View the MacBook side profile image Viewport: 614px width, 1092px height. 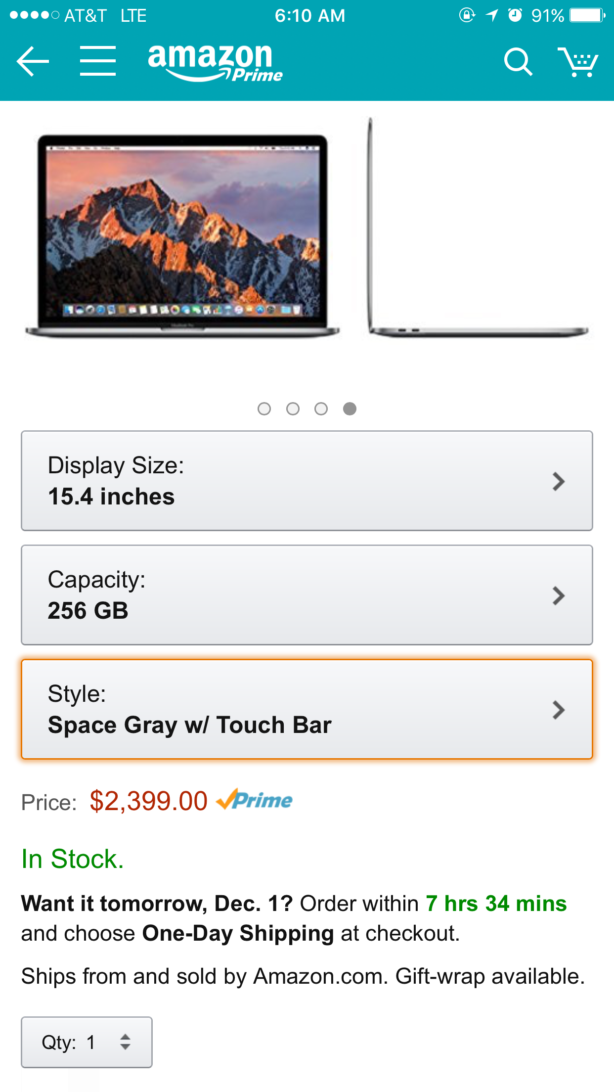478,227
